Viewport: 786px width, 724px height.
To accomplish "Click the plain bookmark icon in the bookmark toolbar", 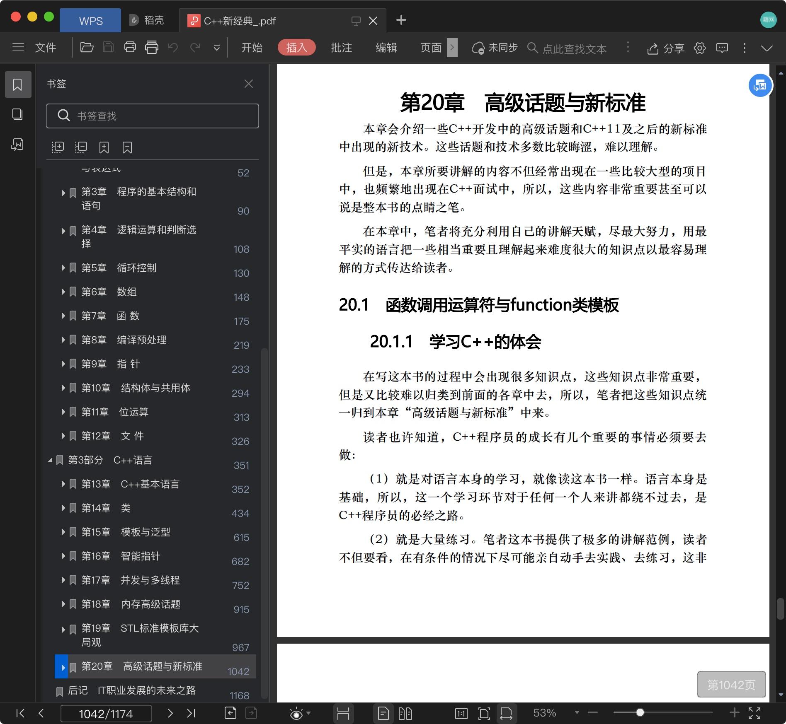I will (127, 147).
